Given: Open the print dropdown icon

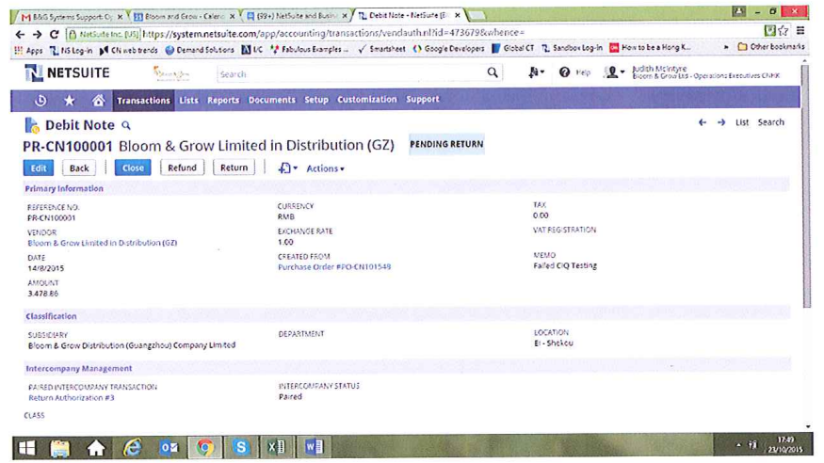Looking at the screenshot, I should tap(287, 168).
